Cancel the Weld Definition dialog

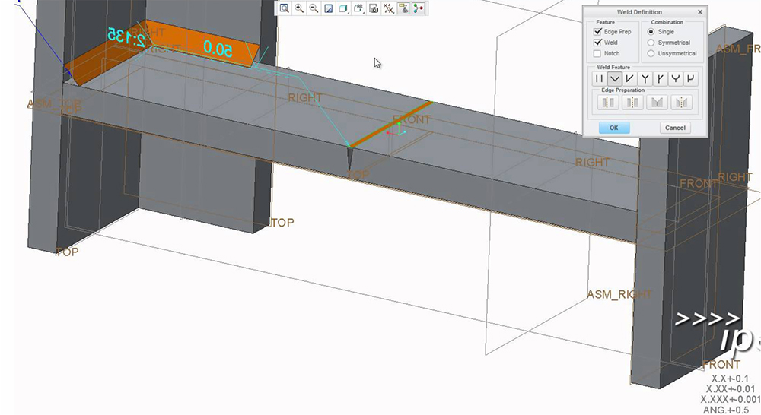tap(675, 128)
